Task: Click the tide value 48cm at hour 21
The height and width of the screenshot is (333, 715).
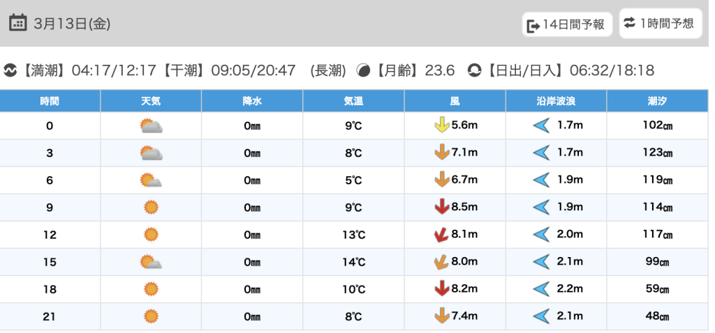Action: point(657,316)
